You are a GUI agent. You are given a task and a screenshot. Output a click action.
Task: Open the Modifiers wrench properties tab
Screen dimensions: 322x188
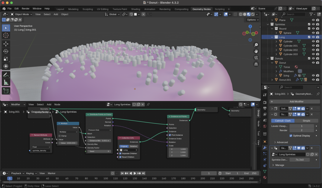[x=265, y=147]
